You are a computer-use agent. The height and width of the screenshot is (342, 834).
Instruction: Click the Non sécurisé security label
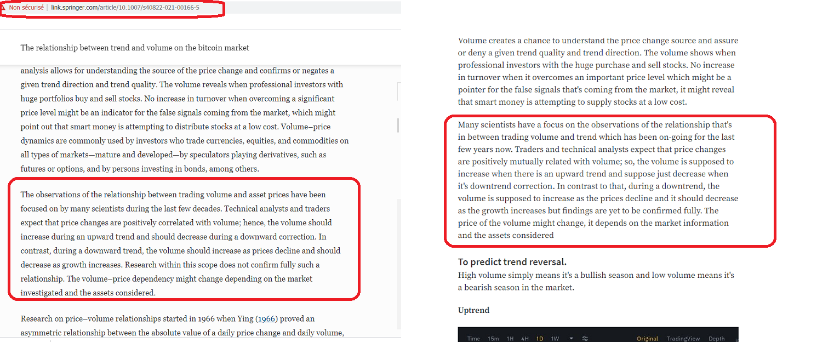pos(26,8)
